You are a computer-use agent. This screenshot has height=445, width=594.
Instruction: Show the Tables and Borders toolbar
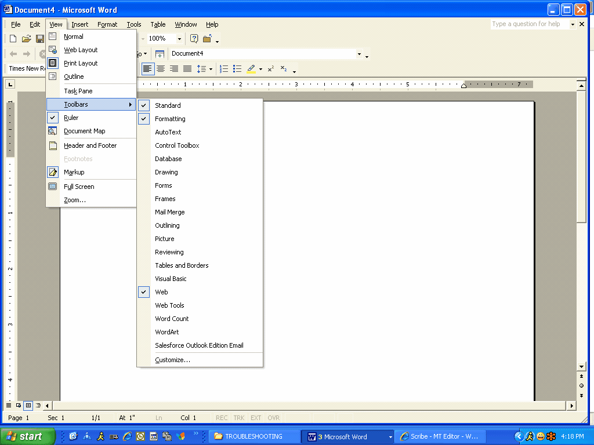point(200,265)
